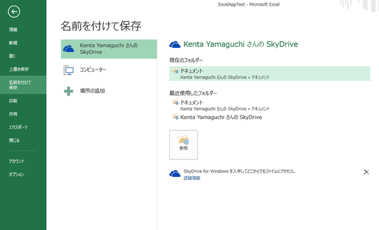Viewport: 379px width, 230px height.
Task: Click the back arrow circle button
Action: [x=14, y=11]
